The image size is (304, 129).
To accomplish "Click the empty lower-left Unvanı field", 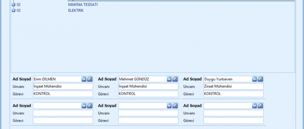I will point(63,113).
